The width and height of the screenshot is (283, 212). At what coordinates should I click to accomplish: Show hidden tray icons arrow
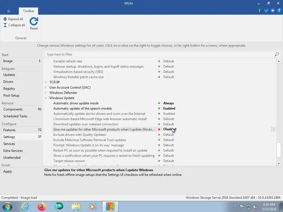pos(235,207)
